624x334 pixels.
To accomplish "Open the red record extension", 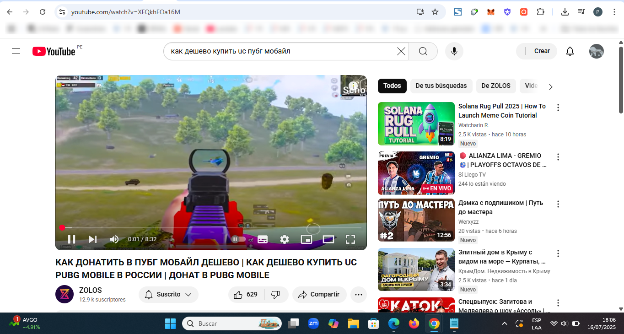I will 524,12.
